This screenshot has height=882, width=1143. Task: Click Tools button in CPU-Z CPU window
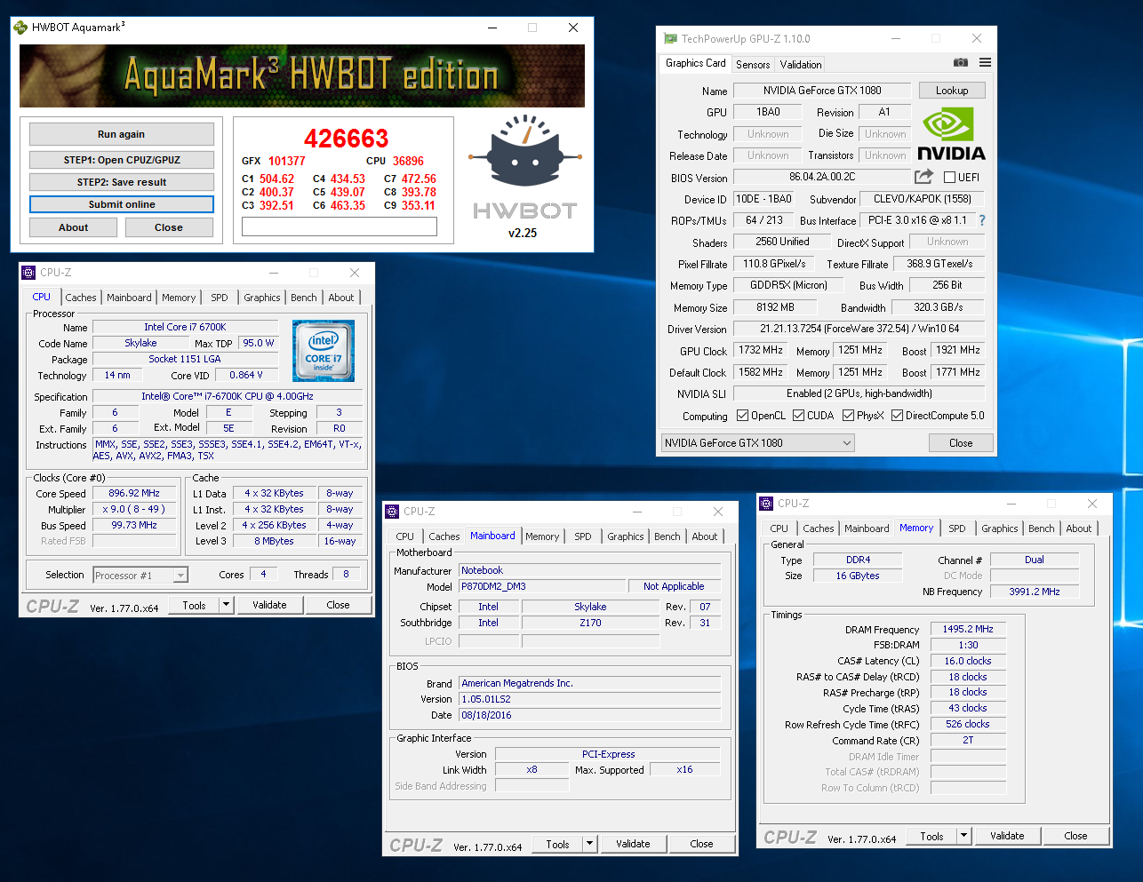pos(194,605)
